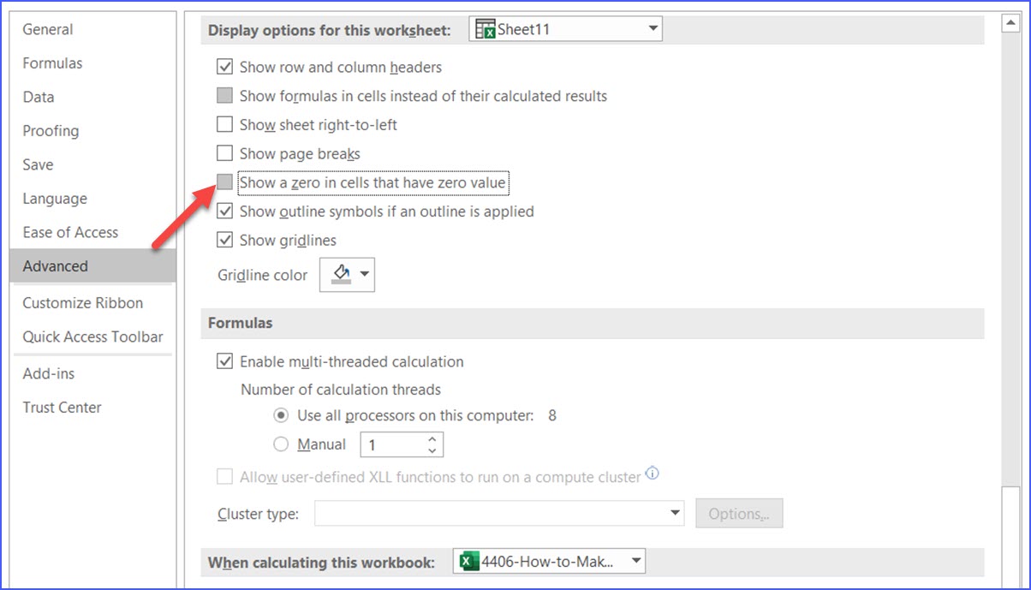The width and height of the screenshot is (1031, 590).
Task: Open the Sheet11 worksheet dropdown
Action: coord(653,29)
